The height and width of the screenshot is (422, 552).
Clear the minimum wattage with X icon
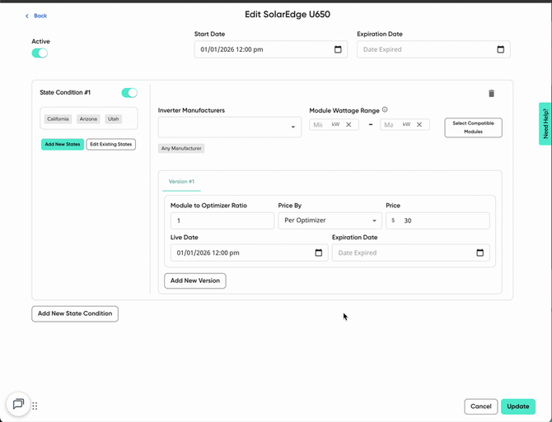pos(349,124)
